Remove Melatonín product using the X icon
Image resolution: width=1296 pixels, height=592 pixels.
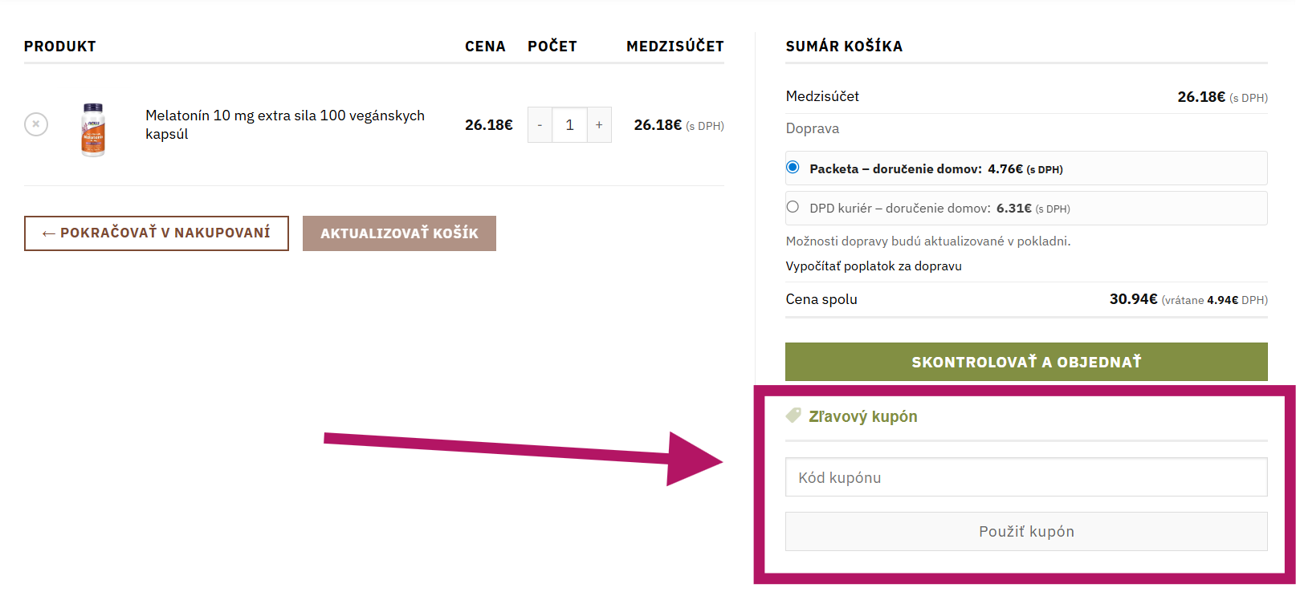[x=35, y=124]
